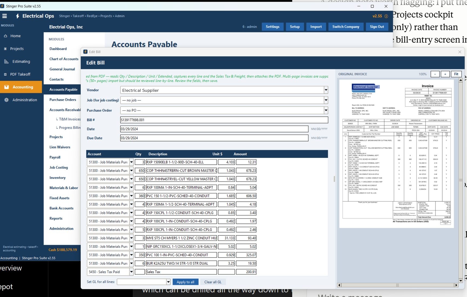
Task: Open the Bank Accounts item
Action: click(61, 208)
